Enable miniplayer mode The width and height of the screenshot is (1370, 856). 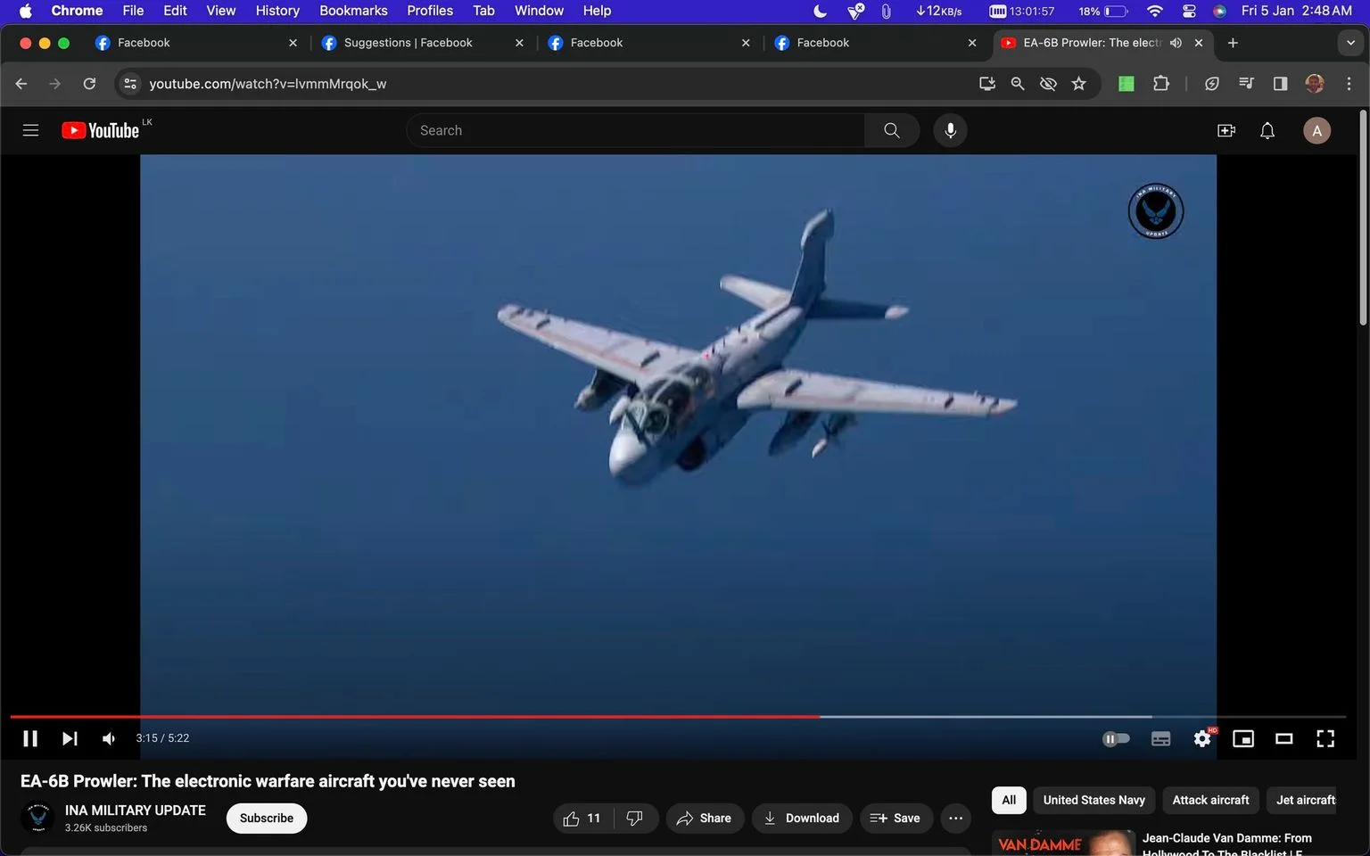[x=1243, y=738]
